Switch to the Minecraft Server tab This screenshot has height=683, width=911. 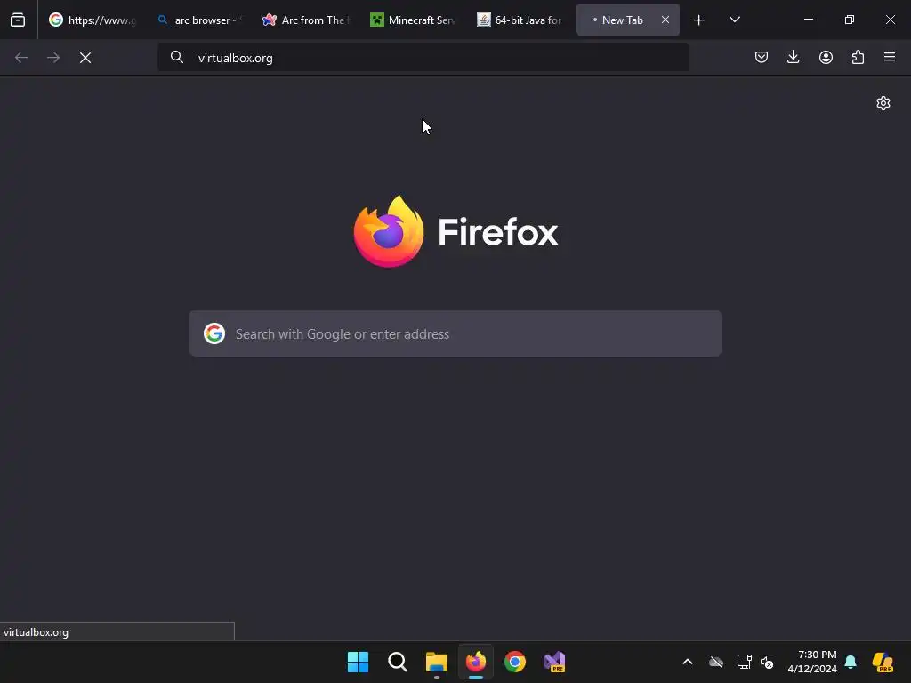[413, 20]
